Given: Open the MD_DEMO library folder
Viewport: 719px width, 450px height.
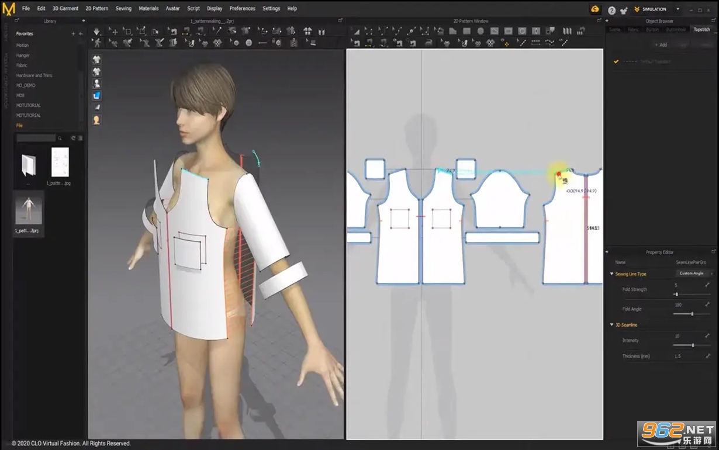Looking at the screenshot, I should click(26, 85).
